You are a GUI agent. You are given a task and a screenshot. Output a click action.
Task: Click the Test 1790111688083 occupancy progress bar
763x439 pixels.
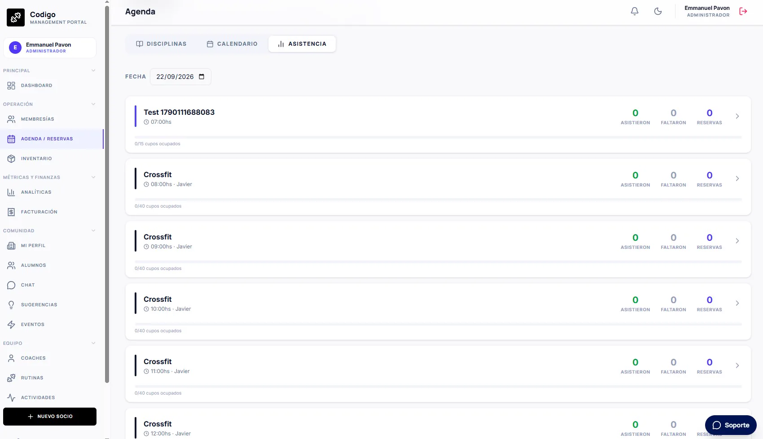[438, 137]
